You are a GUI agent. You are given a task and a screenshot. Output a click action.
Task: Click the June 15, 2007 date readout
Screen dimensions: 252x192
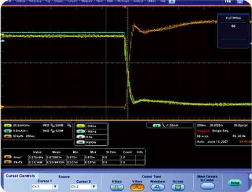[218, 142]
